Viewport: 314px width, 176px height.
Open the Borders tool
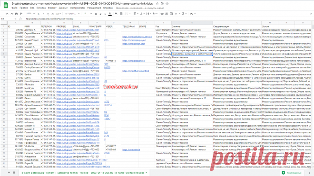click(121, 14)
